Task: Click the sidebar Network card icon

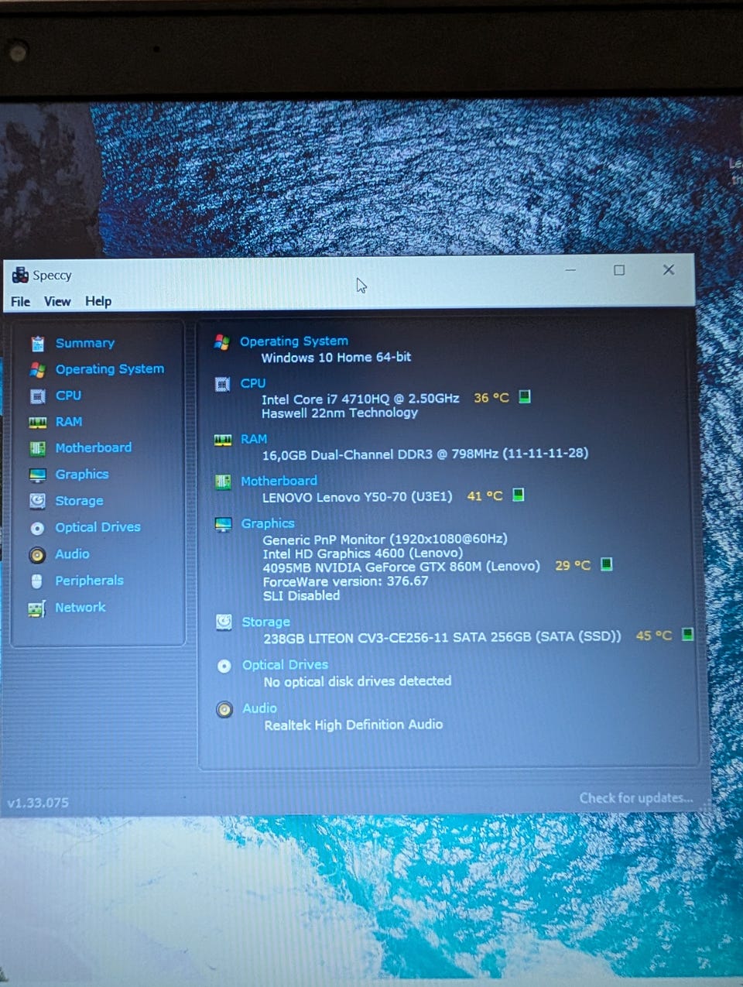Action: (x=36, y=609)
